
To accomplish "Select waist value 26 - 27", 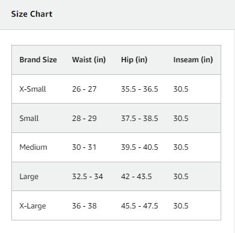I will pos(85,89).
